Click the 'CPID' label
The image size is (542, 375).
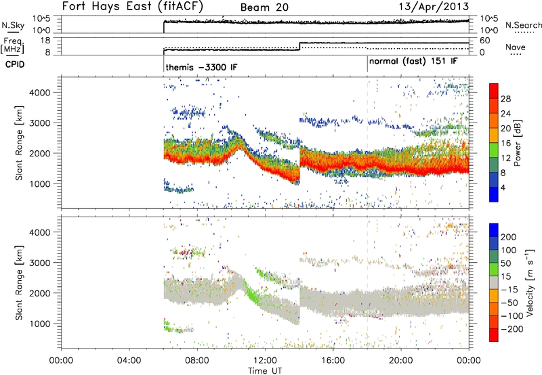[15, 64]
